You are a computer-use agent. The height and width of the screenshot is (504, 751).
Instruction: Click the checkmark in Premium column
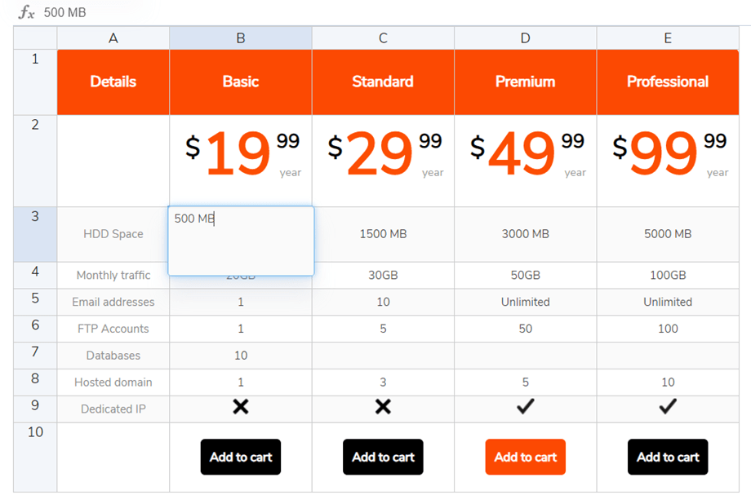[525, 407]
